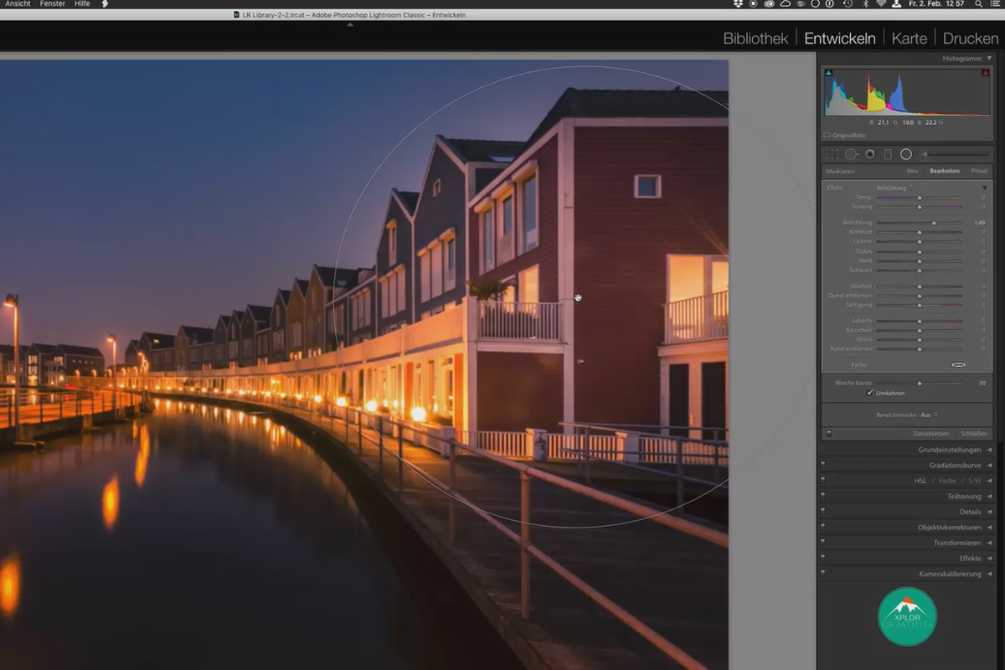
Task: Select the Adjustment Brush slider tool
Action: coord(955,154)
